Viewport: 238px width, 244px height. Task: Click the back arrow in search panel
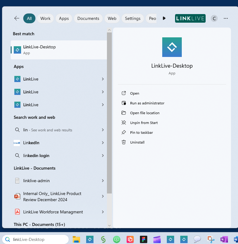pyautogui.click(x=17, y=18)
